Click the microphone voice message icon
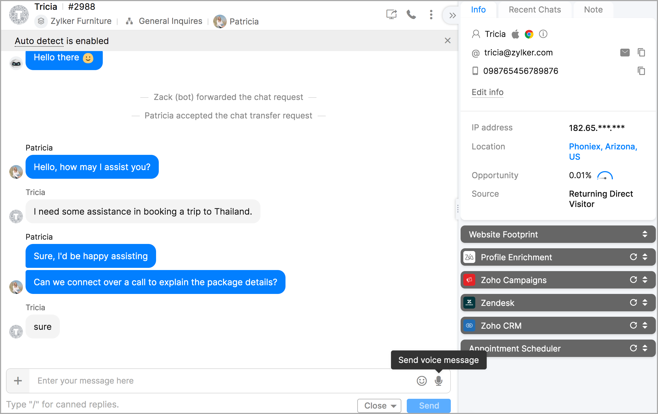Image resolution: width=658 pixels, height=414 pixels. 438,380
